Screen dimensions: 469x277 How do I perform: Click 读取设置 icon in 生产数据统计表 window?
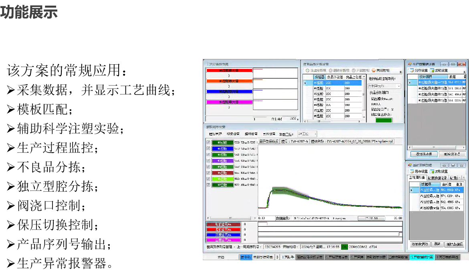tap(432, 70)
